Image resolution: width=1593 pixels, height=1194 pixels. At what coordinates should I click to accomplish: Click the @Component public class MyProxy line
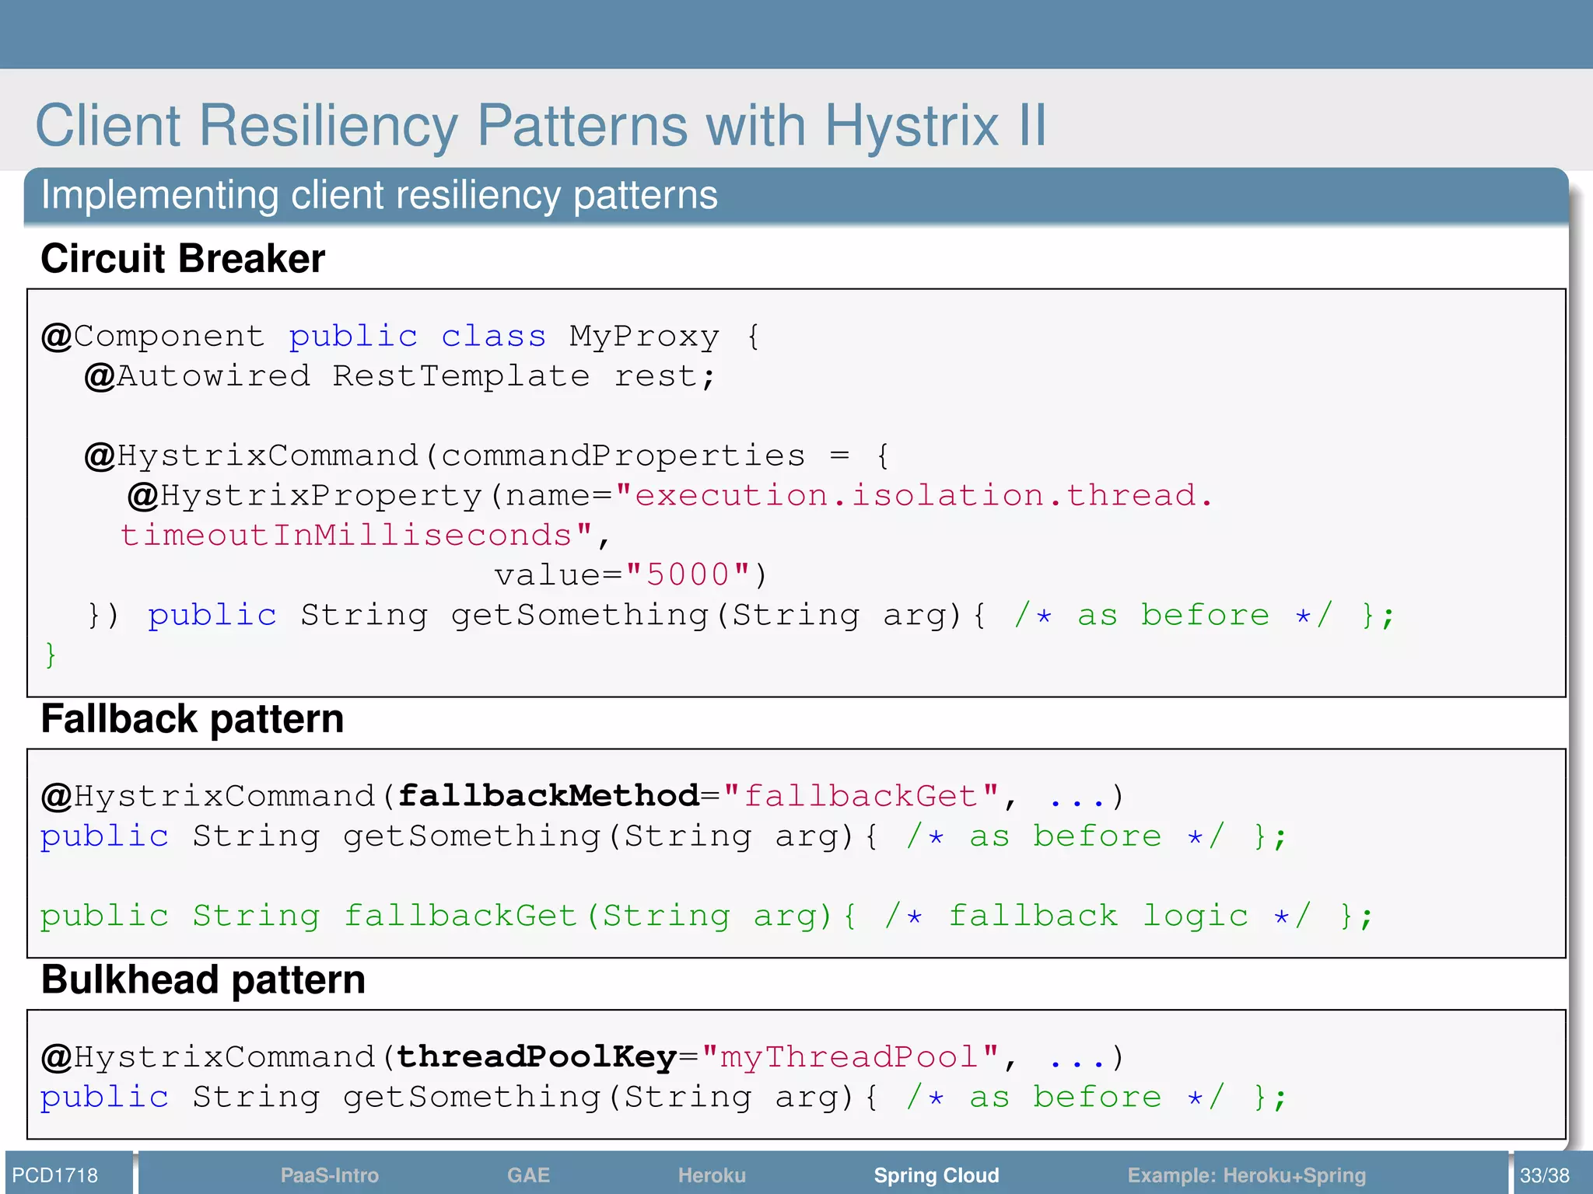pos(401,337)
